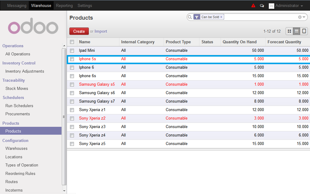Open the Ipad Mini product
310x194 pixels.
[87, 50]
